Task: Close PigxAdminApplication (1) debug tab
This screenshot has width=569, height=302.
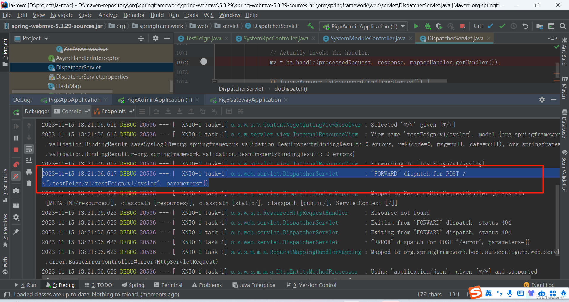Action: 197,100
